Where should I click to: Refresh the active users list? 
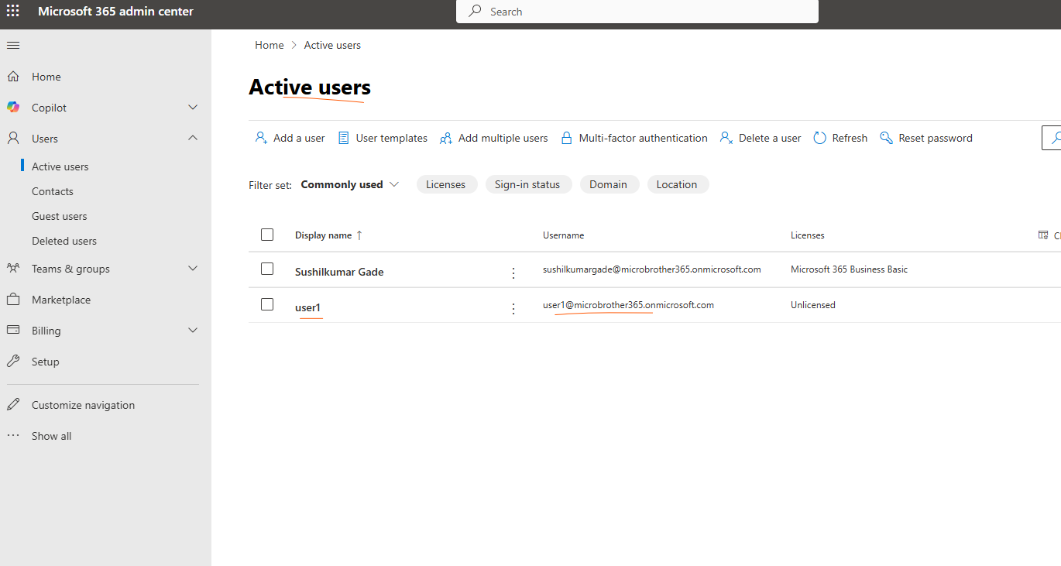tap(840, 138)
